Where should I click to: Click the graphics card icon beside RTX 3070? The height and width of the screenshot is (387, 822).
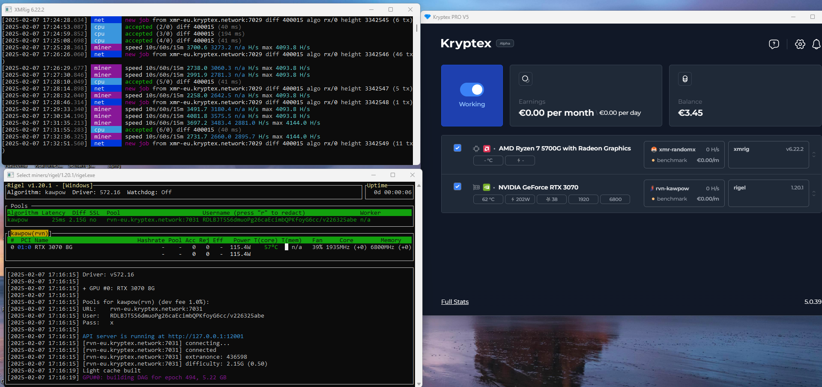tap(476, 187)
